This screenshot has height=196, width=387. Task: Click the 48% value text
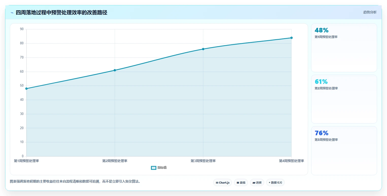click(322, 30)
